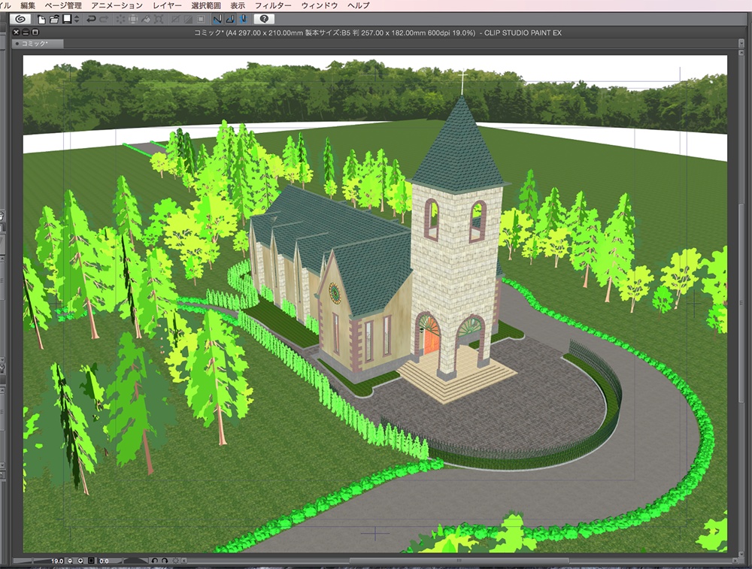Toggle Snap to Special Ruler icon
Screen dimensions: 752x569
pos(230,20)
